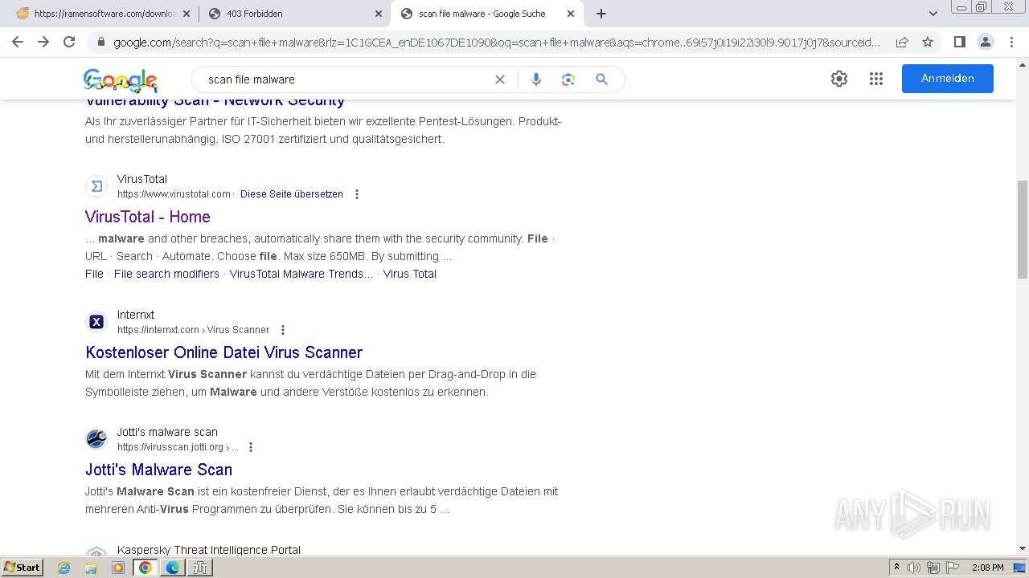Search by image with Google Lens
The image size is (1029, 578).
[x=568, y=79]
